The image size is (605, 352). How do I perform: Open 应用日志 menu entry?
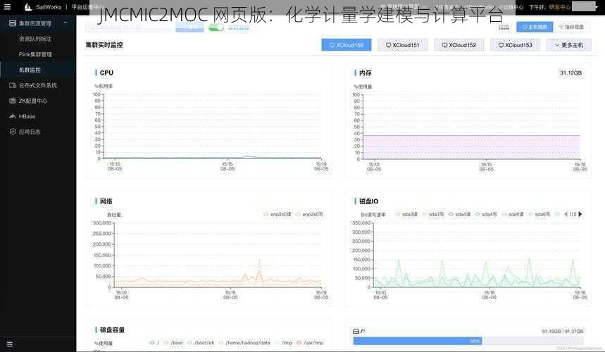click(x=30, y=132)
